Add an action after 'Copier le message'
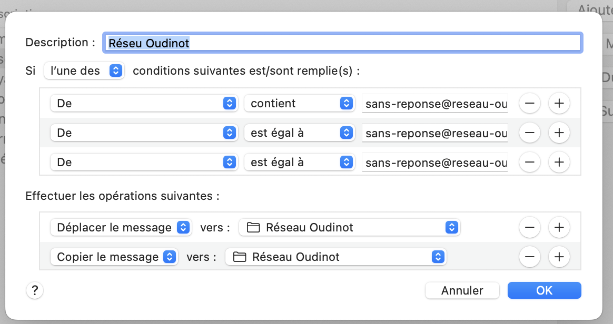613x324 pixels. pyautogui.click(x=559, y=257)
